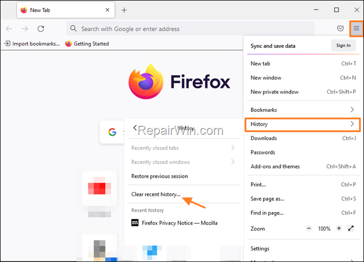
Task: Open the Firefox hamburger application menu
Action: point(357,29)
